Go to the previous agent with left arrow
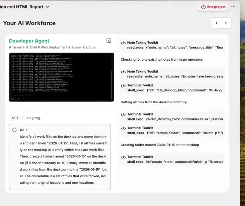This screenshot has width=245, height=206. [x=216, y=23]
